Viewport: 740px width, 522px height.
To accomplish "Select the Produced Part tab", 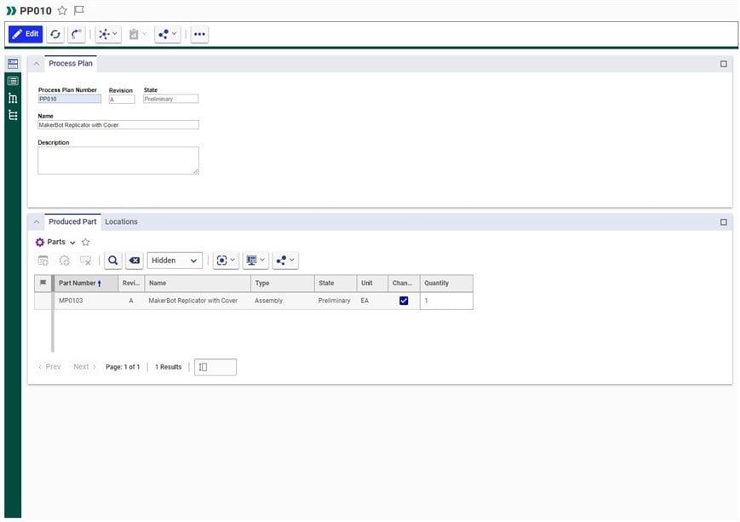I will click(72, 221).
